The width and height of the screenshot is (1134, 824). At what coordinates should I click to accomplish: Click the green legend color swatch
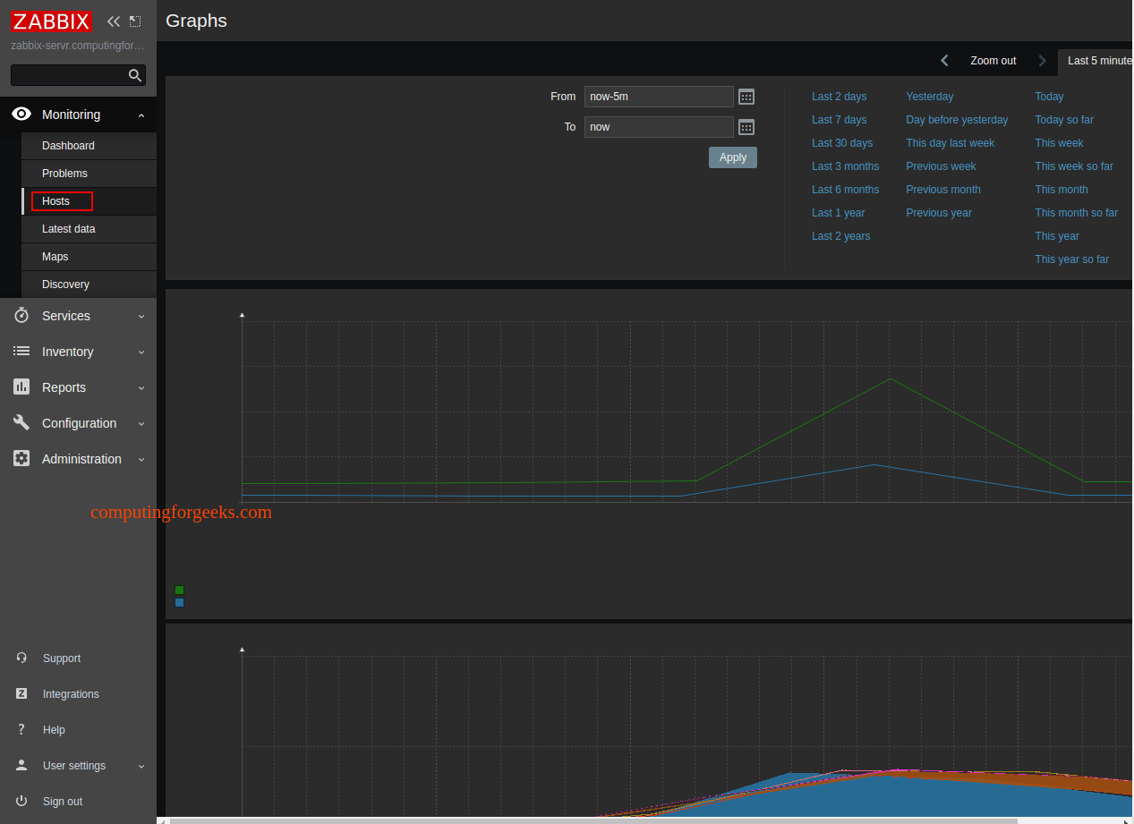(179, 590)
